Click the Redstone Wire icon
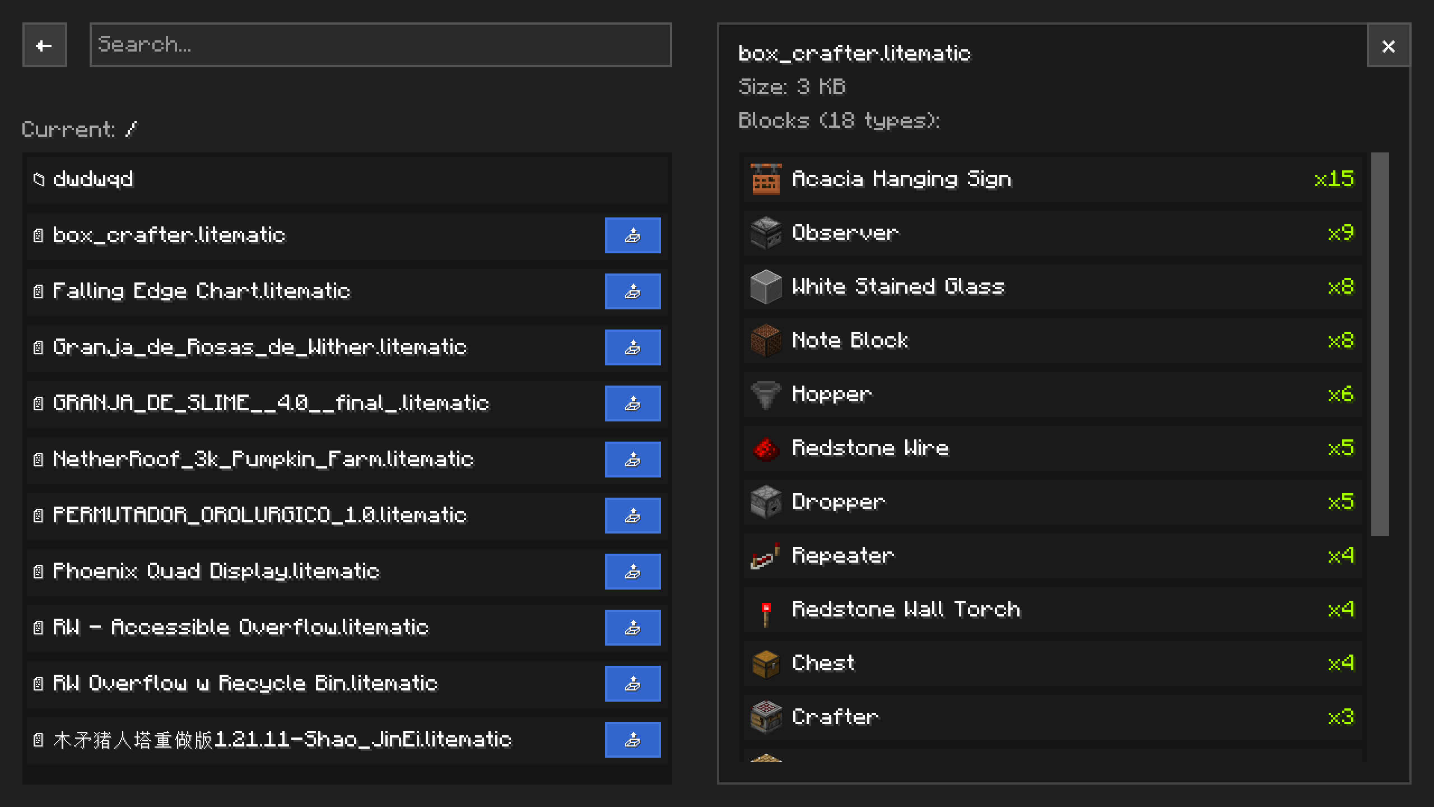Viewport: 1434px width, 807px height. pyautogui.click(x=765, y=448)
